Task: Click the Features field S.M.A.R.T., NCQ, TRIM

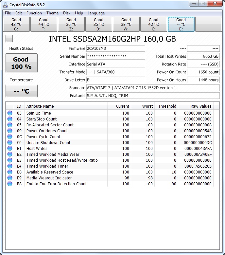Action: [x=153, y=96]
